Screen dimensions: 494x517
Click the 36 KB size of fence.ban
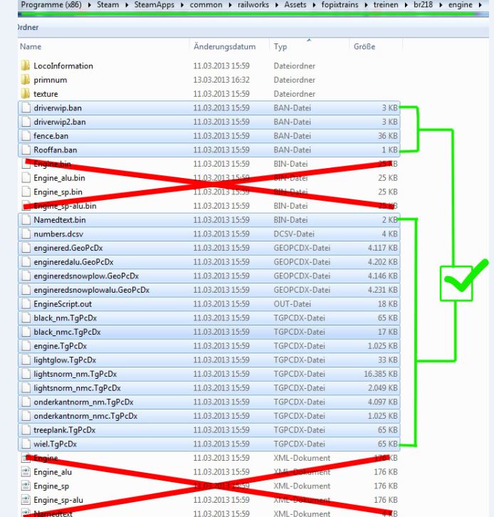click(x=387, y=136)
